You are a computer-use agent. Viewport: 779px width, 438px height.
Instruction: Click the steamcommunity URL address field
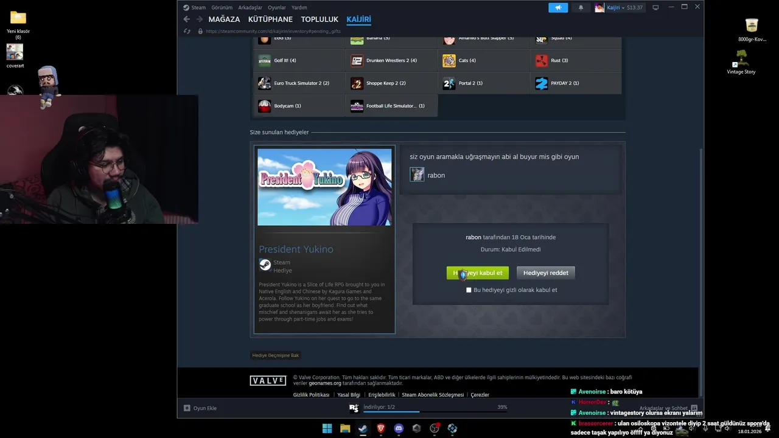[x=273, y=31]
